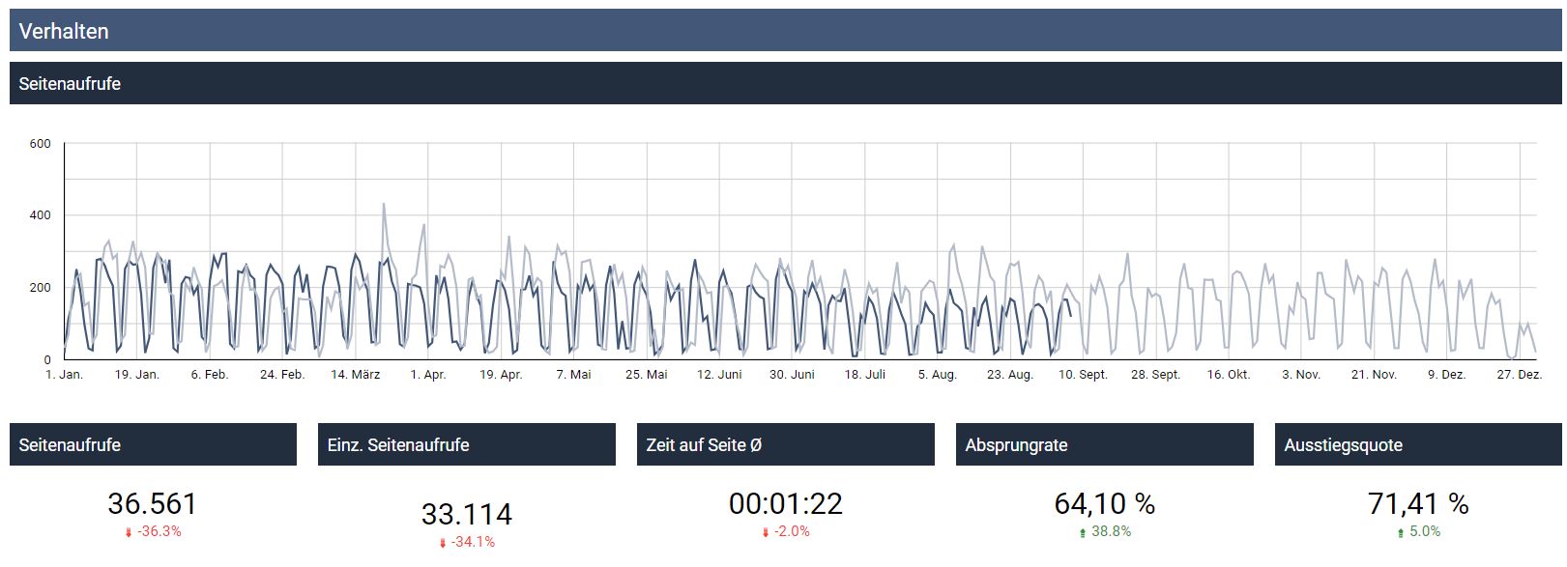Click the Zeit auf Seite Ø header

click(785, 445)
